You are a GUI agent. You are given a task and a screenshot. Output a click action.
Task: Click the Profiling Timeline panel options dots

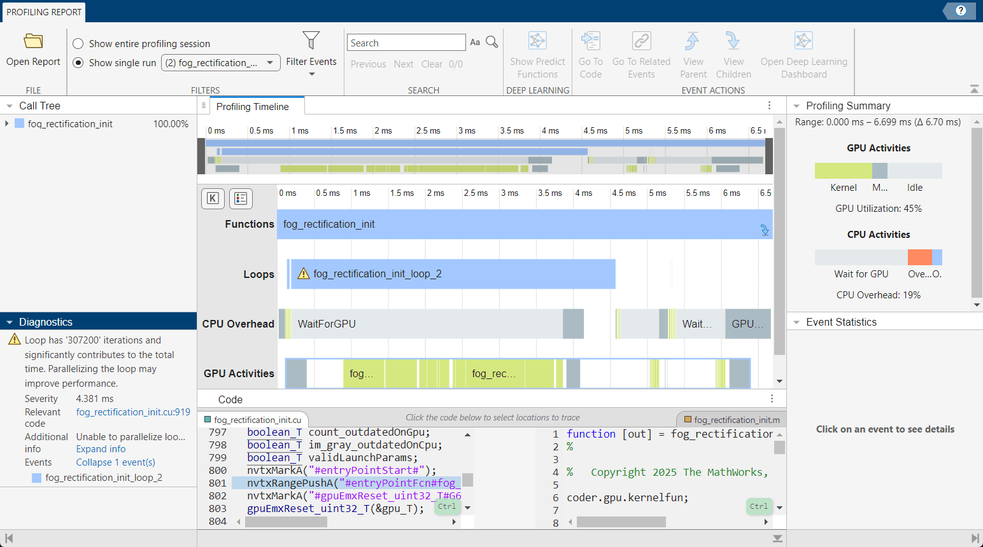(x=769, y=106)
